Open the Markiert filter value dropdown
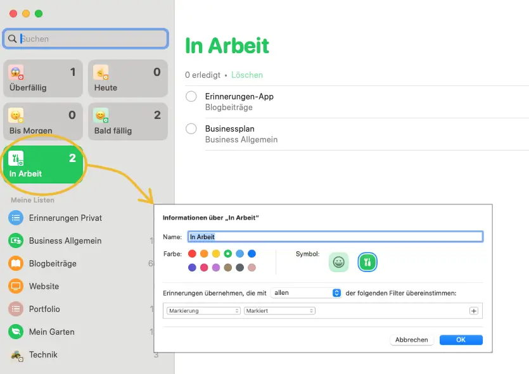The width and height of the screenshot is (529, 374). click(279, 311)
